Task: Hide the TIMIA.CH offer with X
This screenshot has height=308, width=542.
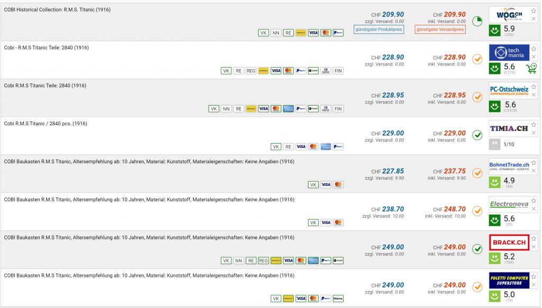Action: click(534, 133)
